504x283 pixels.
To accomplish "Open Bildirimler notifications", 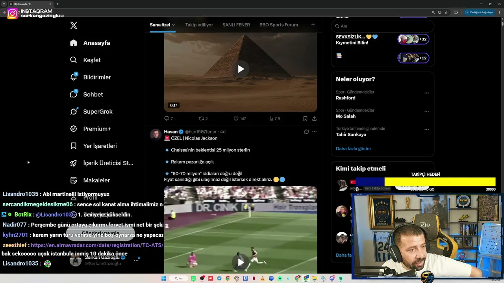I will coord(90,77).
